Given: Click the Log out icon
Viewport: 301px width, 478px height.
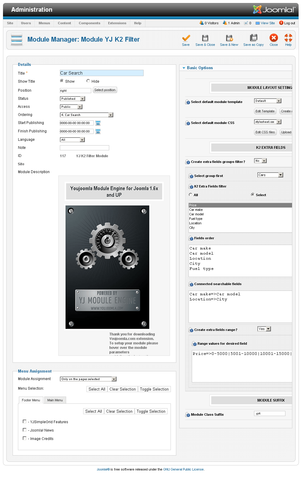Looking at the screenshot, I should point(281,23).
